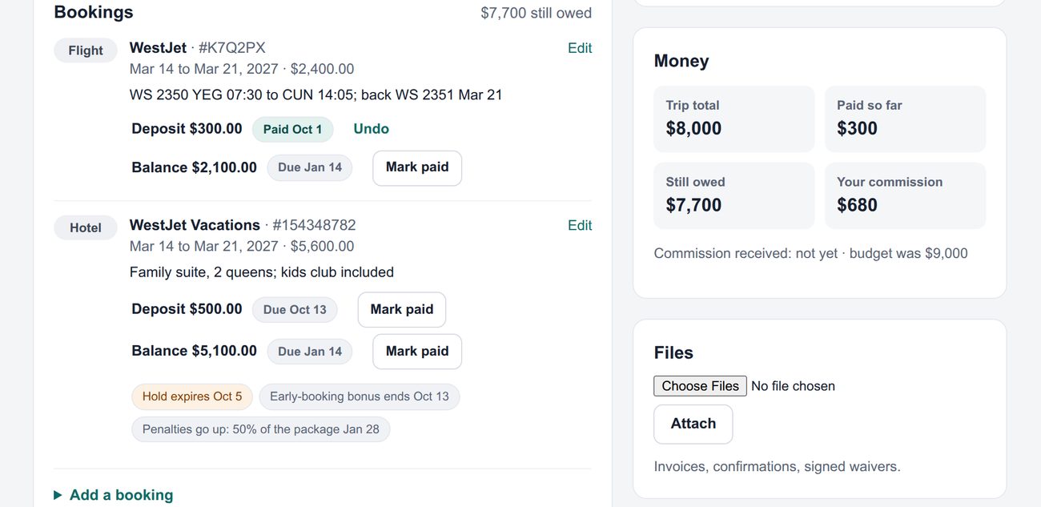This screenshot has width=1041, height=507.
Task: Mark hotel deposit $500.00 as paid
Action: [402, 309]
